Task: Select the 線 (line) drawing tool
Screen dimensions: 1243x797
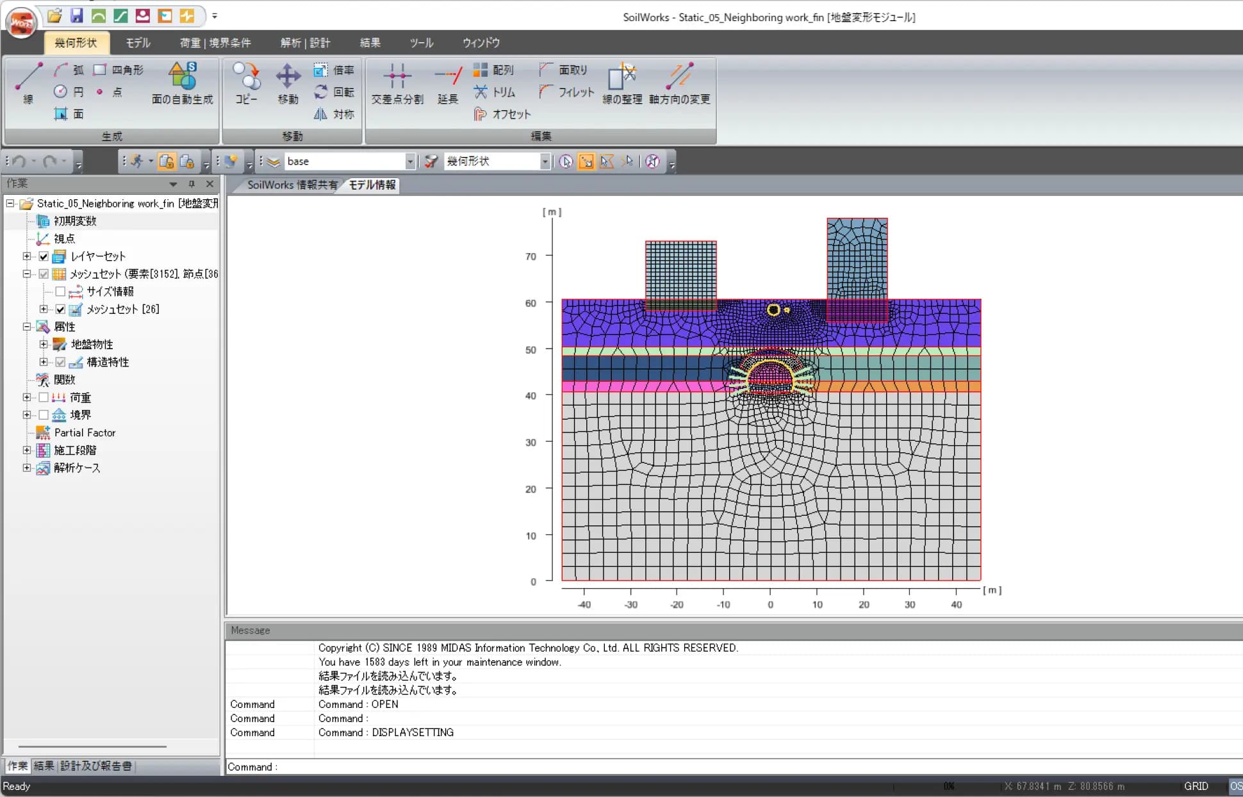Action: [28, 83]
